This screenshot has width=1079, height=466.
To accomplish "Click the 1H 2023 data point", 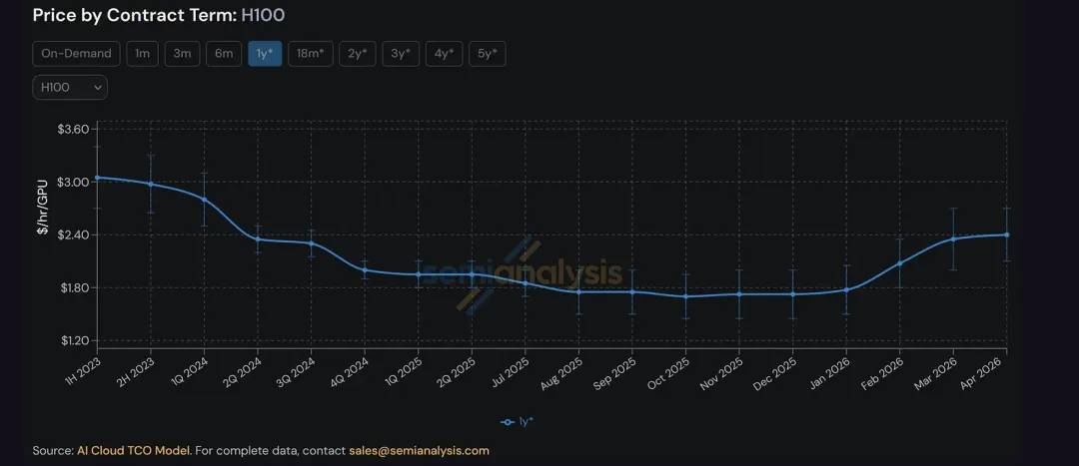I will click(x=97, y=178).
